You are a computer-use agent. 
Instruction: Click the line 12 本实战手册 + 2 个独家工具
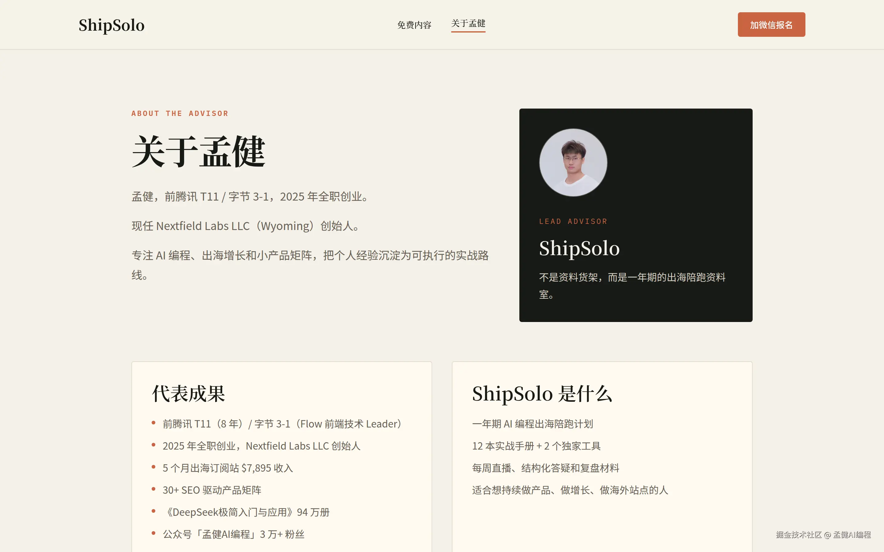(536, 446)
